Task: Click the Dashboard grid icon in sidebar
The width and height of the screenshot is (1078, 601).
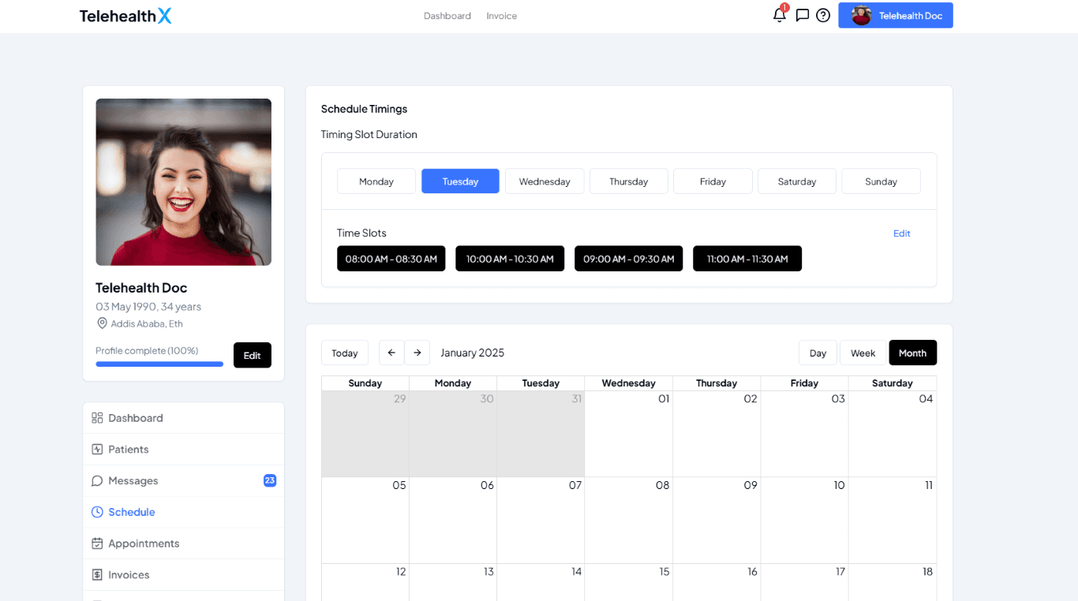Action: pos(97,418)
